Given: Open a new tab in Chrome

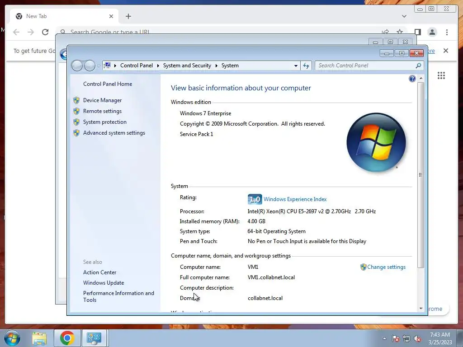Looking at the screenshot, I should [x=128, y=16].
